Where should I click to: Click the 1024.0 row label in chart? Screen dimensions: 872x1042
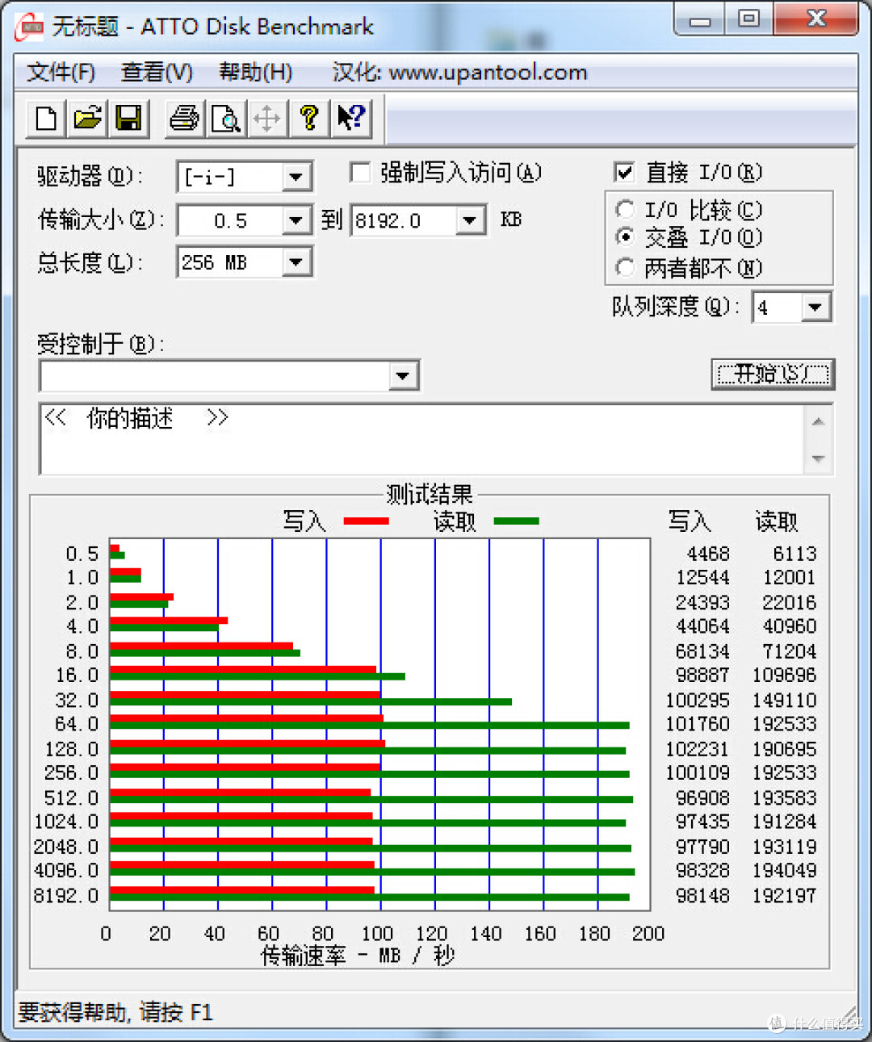click(x=66, y=822)
